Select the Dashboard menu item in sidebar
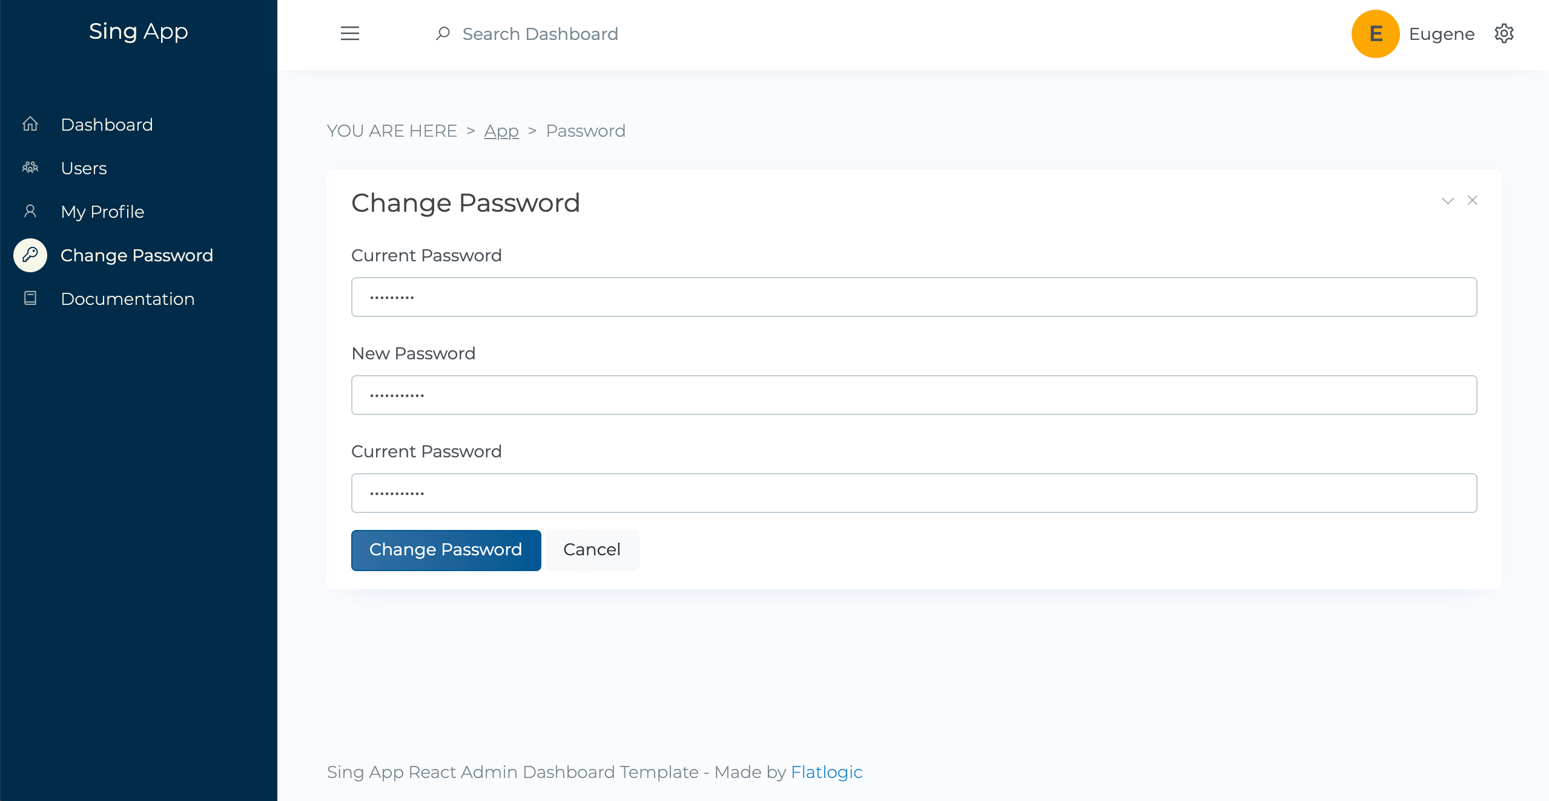The image size is (1549, 801). pos(107,124)
